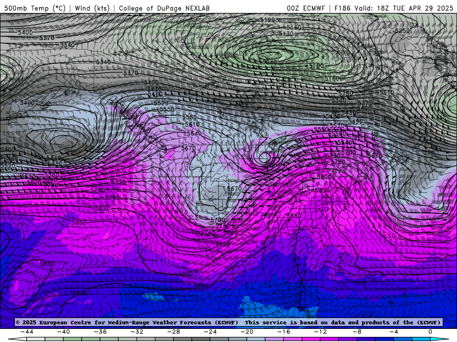This screenshot has width=457, height=342.
Task: Select 'College of DuPage NEXLAB' header text
Action: click(x=164, y=8)
